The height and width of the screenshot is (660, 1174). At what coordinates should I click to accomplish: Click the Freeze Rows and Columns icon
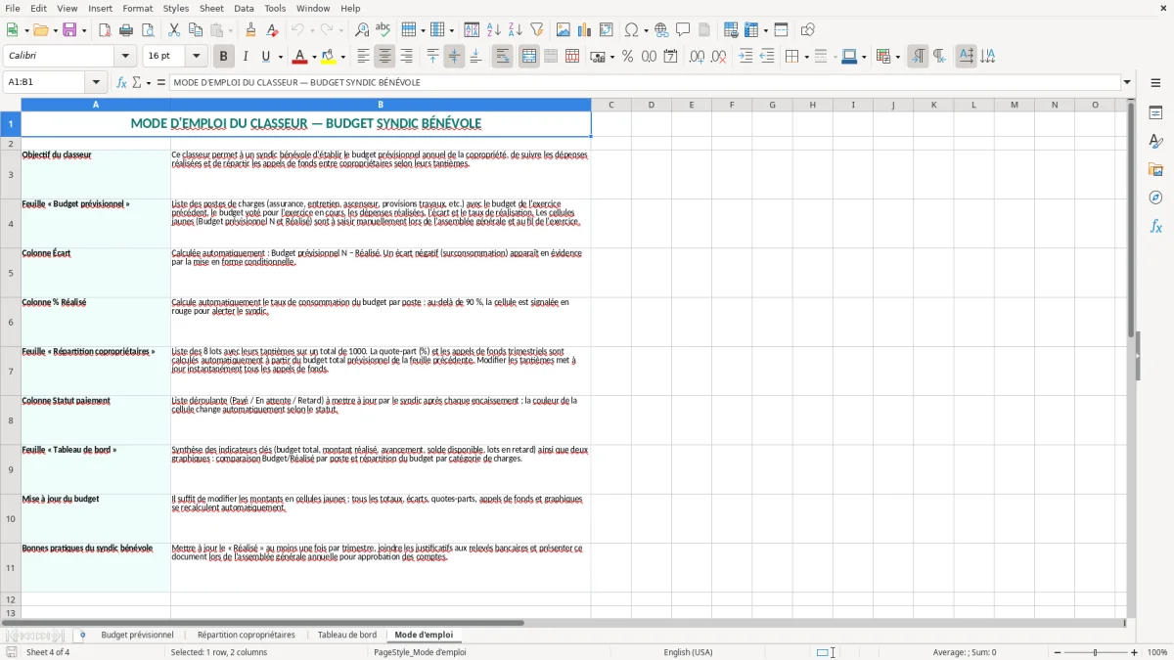pyautogui.click(x=751, y=30)
